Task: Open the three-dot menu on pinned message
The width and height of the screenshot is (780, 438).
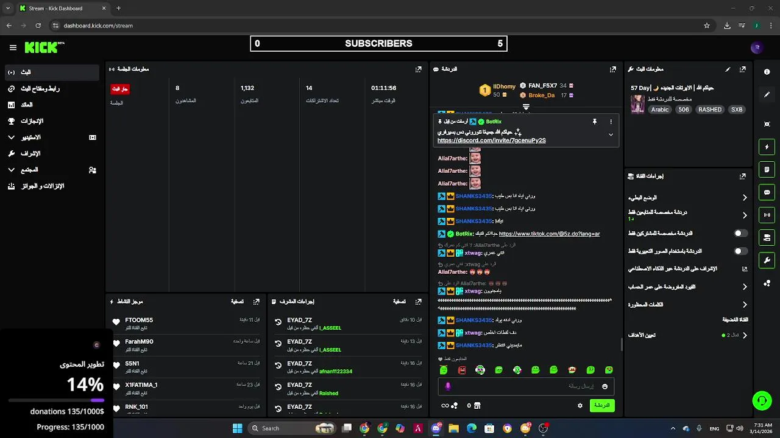Action: point(611,122)
